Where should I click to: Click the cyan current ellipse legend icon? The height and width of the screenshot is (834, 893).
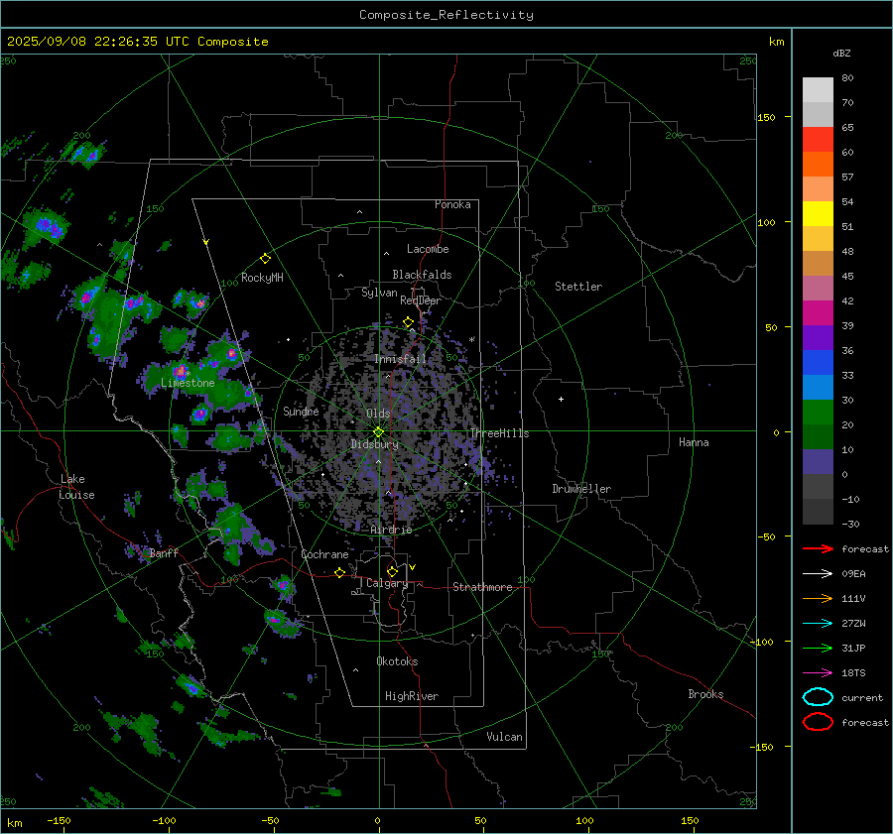[x=818, y=697]
